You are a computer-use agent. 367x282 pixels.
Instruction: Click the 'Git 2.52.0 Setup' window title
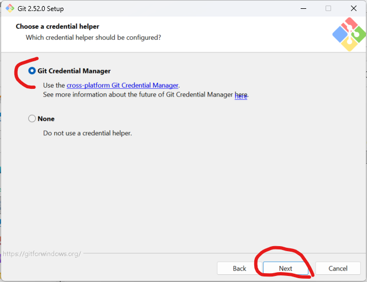point(41,9)
